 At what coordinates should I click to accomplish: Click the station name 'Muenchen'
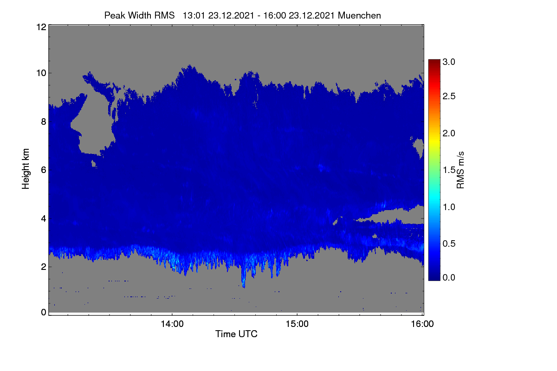(x=360, y=15)
